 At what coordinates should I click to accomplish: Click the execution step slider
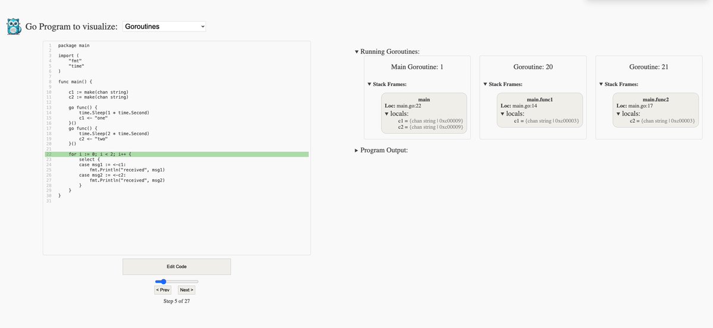coord(176,281)
